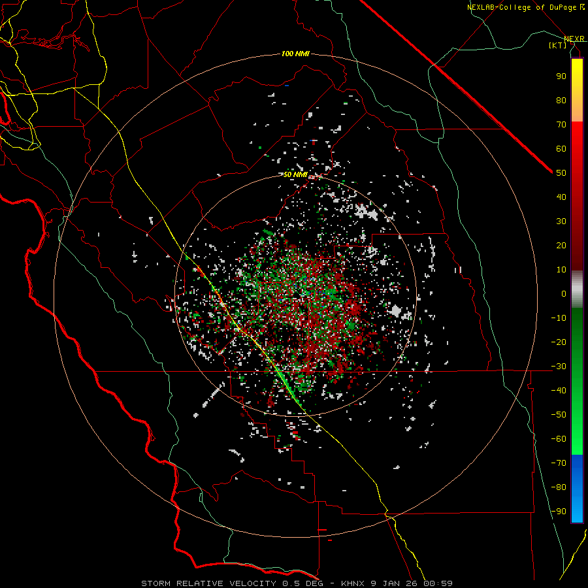Viewport: 588px width, 588px height.
Task: Select the 40 value on velocity scale
Action: point(561,197)
